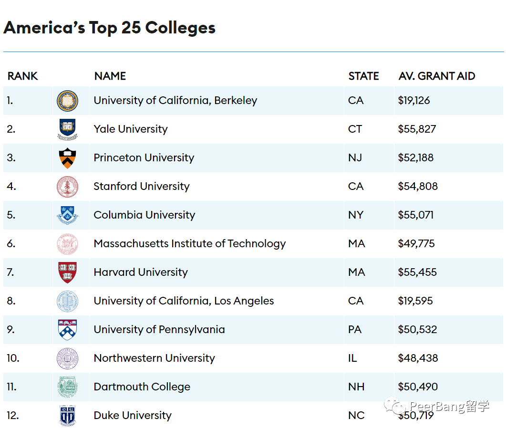Image resolution: width=506 pixels, height=430 pixels.
Task: Click the Princeton orange shield logo
Action: point(67,158)
